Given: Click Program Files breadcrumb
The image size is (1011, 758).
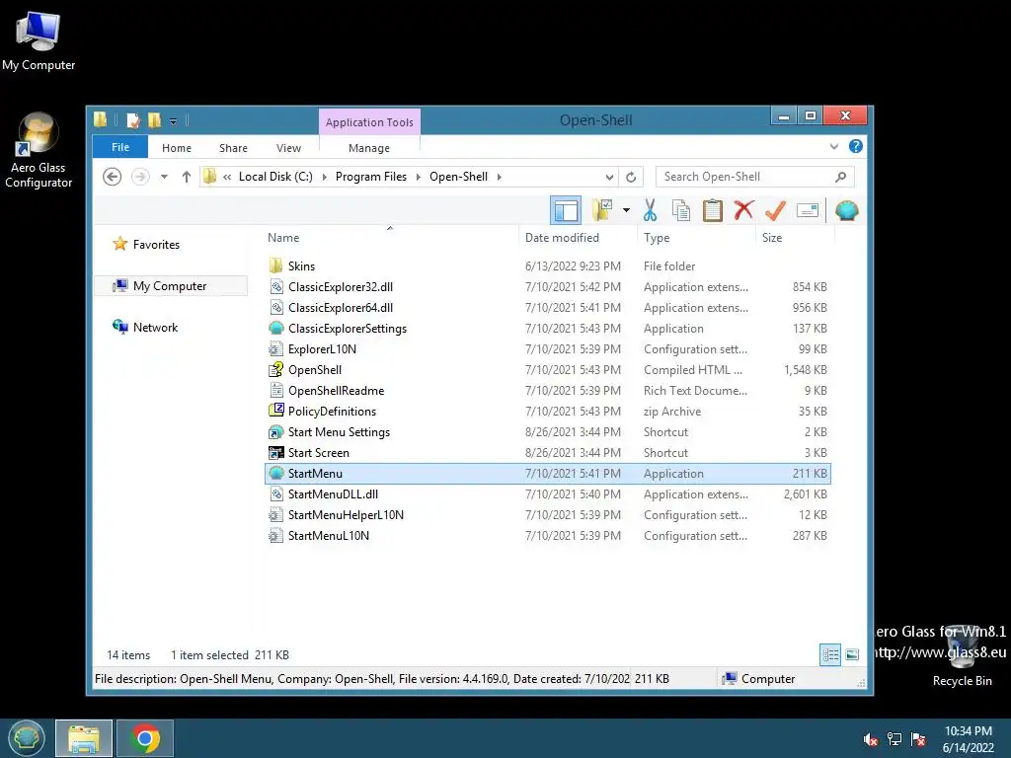Looking at the screenshot, I should coord(371,177).
